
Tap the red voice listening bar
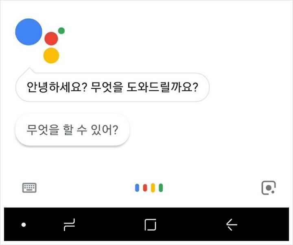pyautogui.click(x=145, y=188)
